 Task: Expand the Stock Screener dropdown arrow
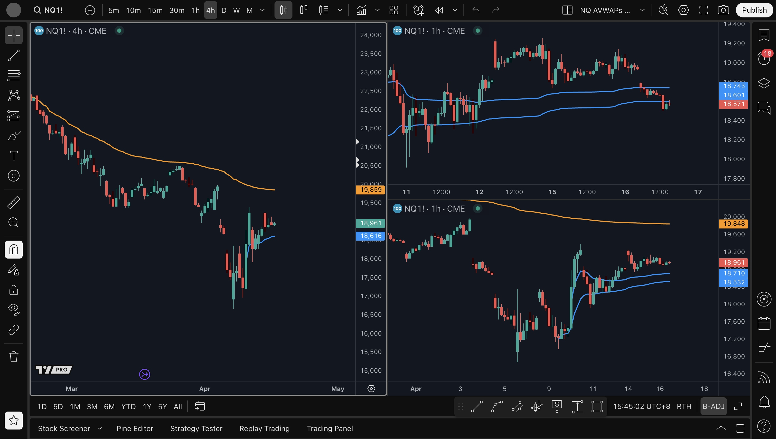(x=100, y=428)
